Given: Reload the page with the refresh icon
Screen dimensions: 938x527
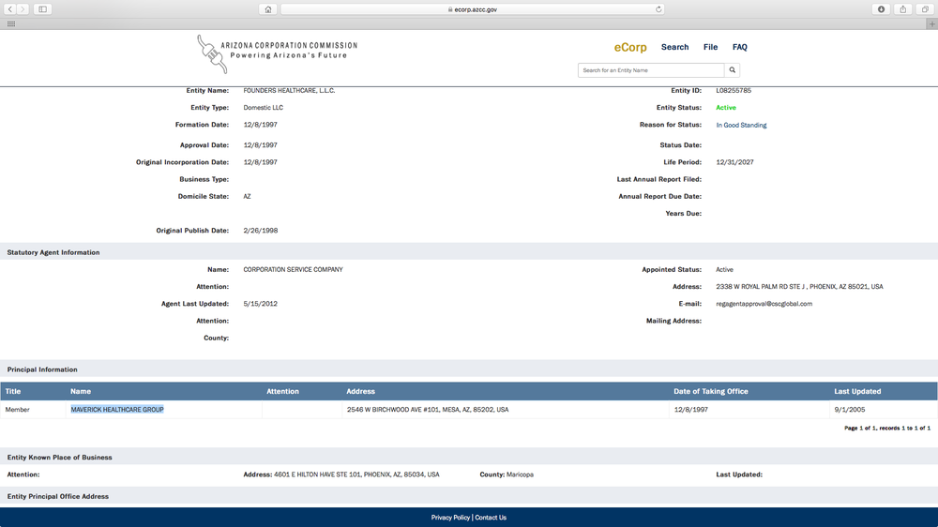Looking at the screenshot, I should coord(658,9).
